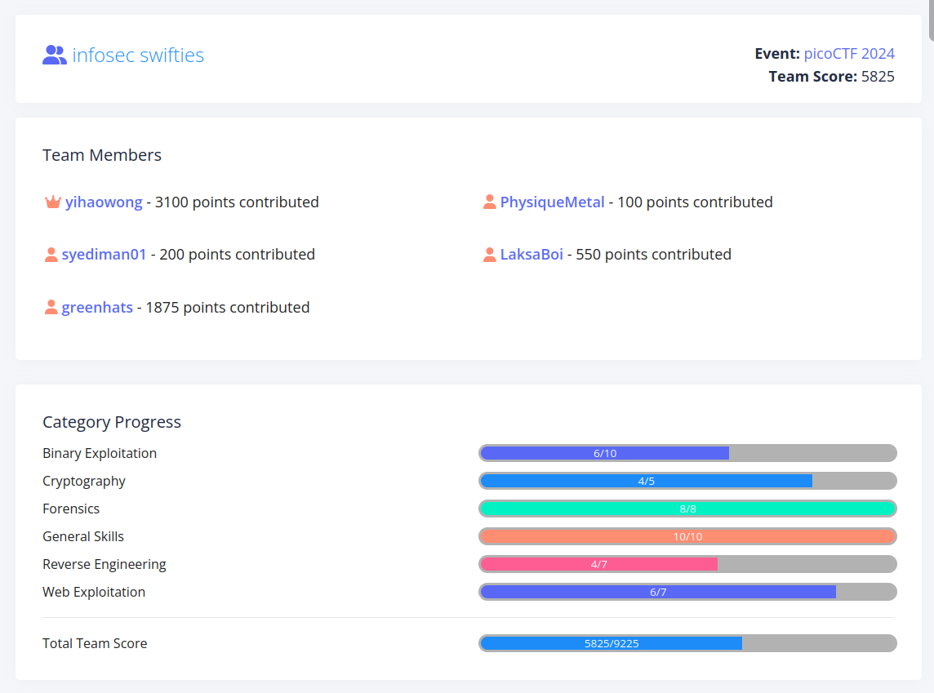Open the picoCTF 2024 event link
The height and width of the screenshot is (693, 934).
pos(849,54)
